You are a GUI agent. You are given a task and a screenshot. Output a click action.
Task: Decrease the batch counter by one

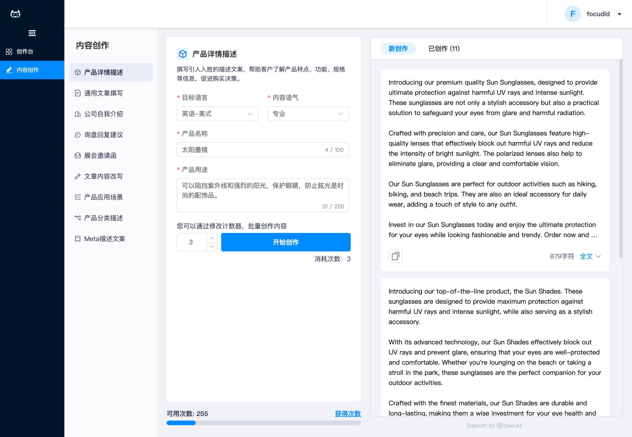(x=212, y=246)
